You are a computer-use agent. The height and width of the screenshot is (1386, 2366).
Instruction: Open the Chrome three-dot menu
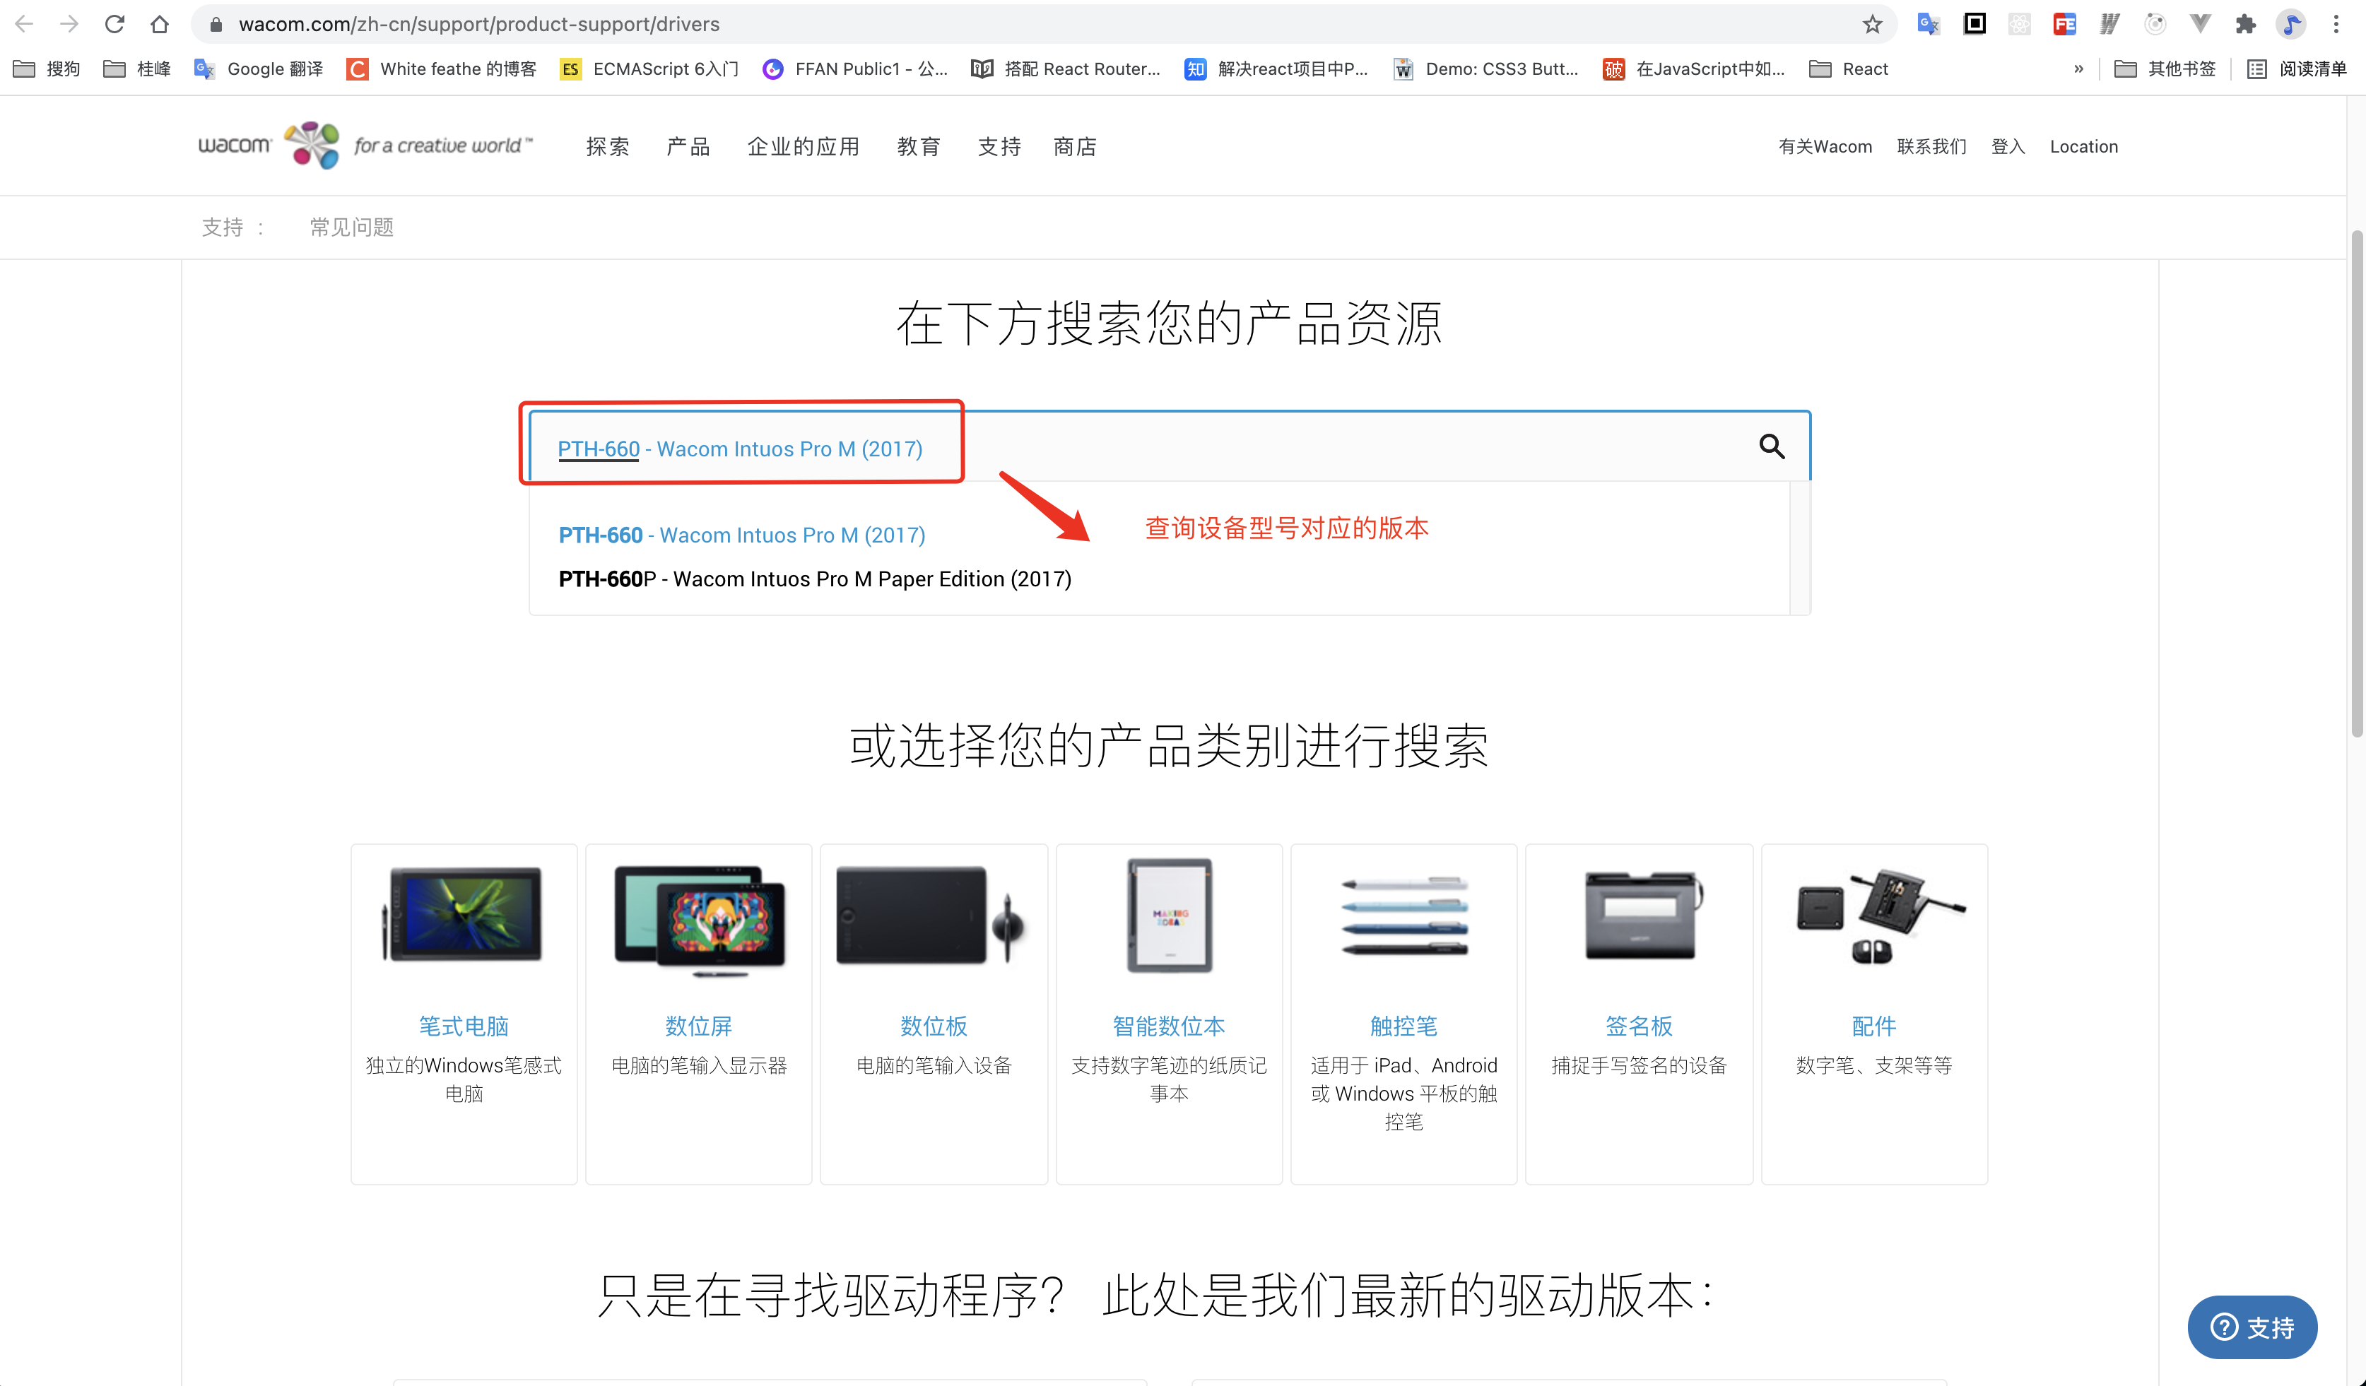(2336, 25)
